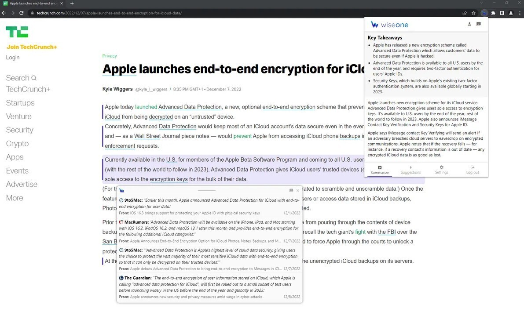Open the Settings tab in Wiseone
This screenshot has width=524, height=312.
pyautogui.click(x=441, y=170)
